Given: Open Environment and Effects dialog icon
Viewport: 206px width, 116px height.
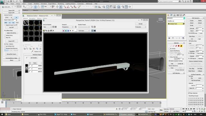Looking at the screenshot, I should [95, 27].
